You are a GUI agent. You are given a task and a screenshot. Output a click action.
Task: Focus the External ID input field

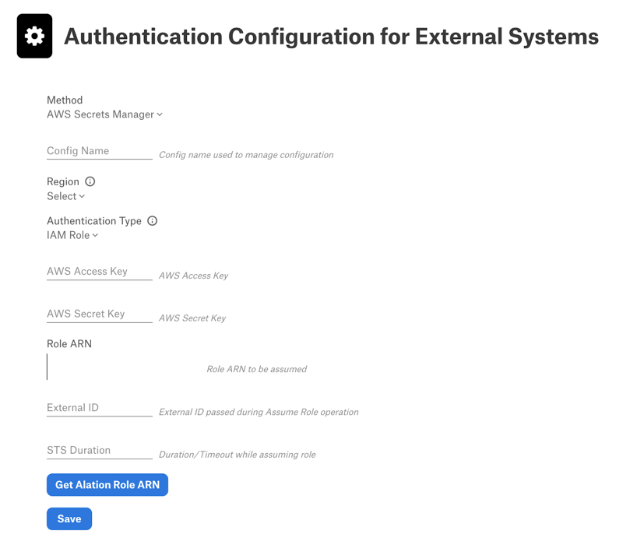[x=100, y=409]
